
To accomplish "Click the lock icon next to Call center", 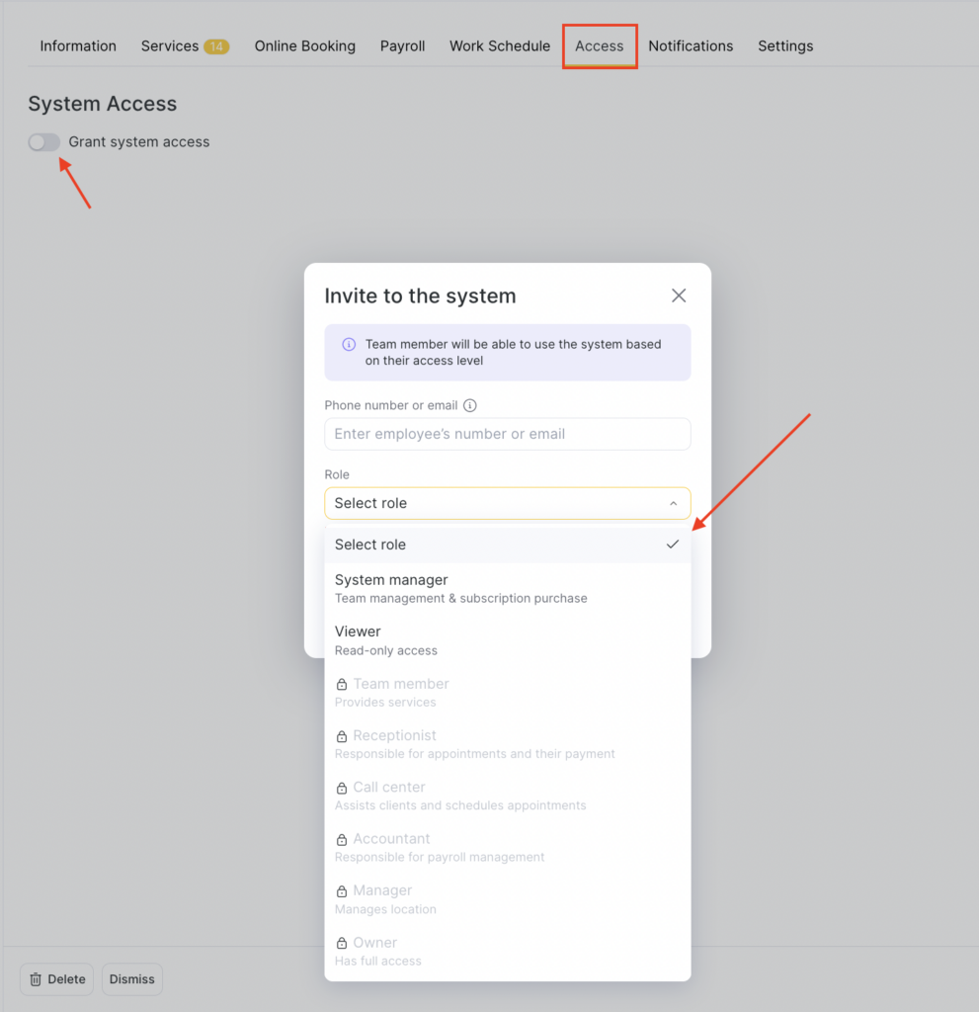I will (342, 788).
